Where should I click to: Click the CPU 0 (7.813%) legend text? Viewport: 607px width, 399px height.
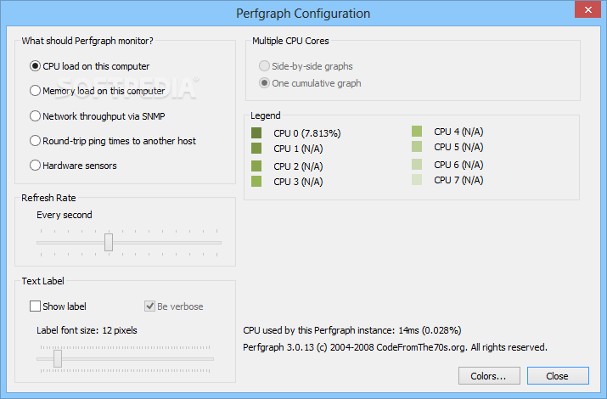click(x=307, y=133)
